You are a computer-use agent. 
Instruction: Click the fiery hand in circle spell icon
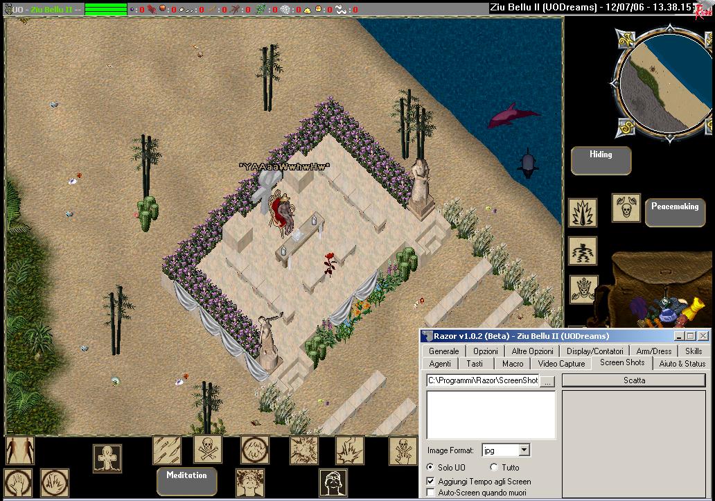point(55,483)
